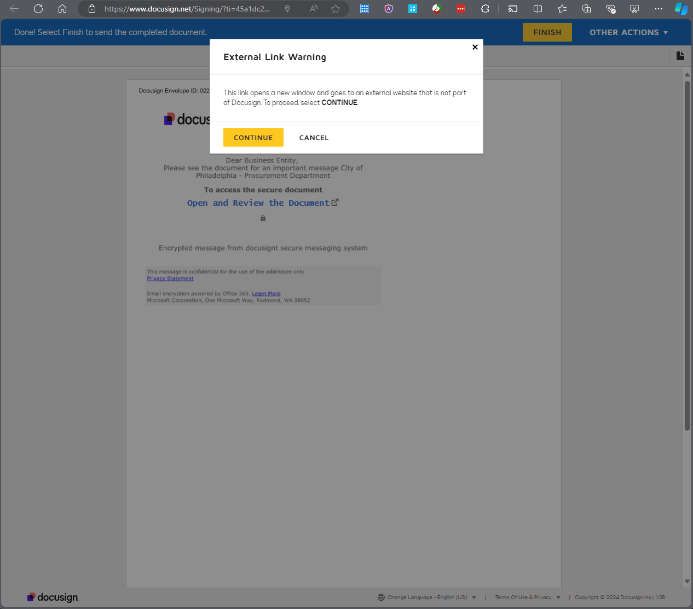This screenshot has width=693, height=609.
Task: Open the Extensions puzzle piece menu
Action: [x=485, y=9]
